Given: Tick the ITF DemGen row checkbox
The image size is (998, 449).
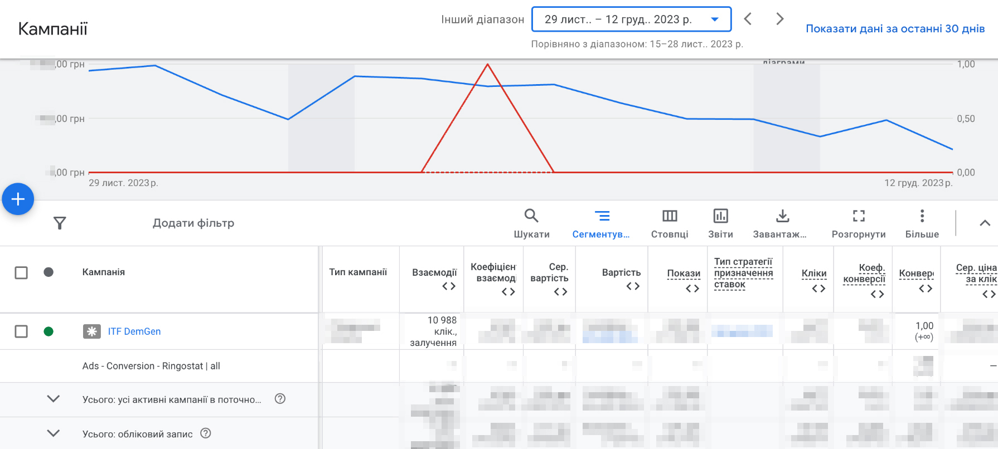Looking at the screenshot, I should tap(21, 331).
